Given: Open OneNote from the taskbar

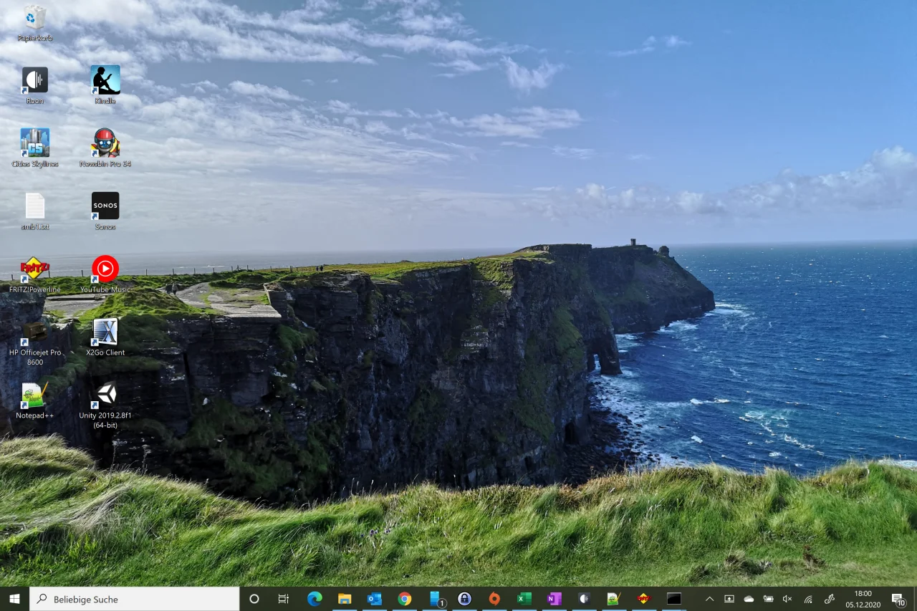Looking at the screenshot, I should (x=554, y=599).
